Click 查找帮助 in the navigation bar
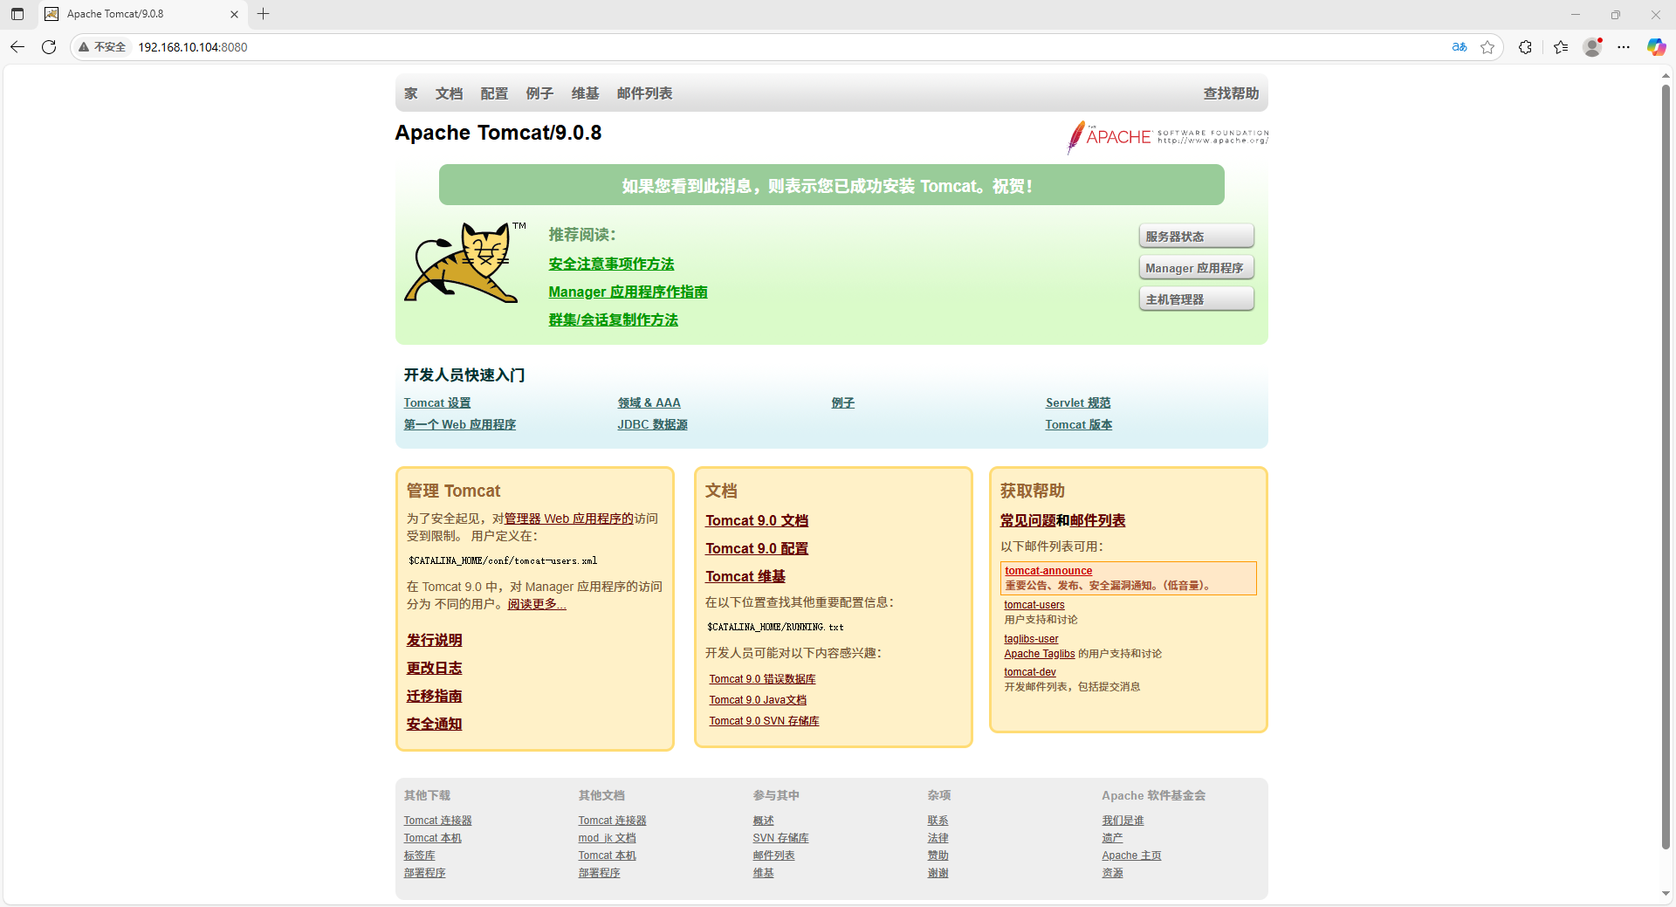1676x907 pixels. [x=1231, y=93]
